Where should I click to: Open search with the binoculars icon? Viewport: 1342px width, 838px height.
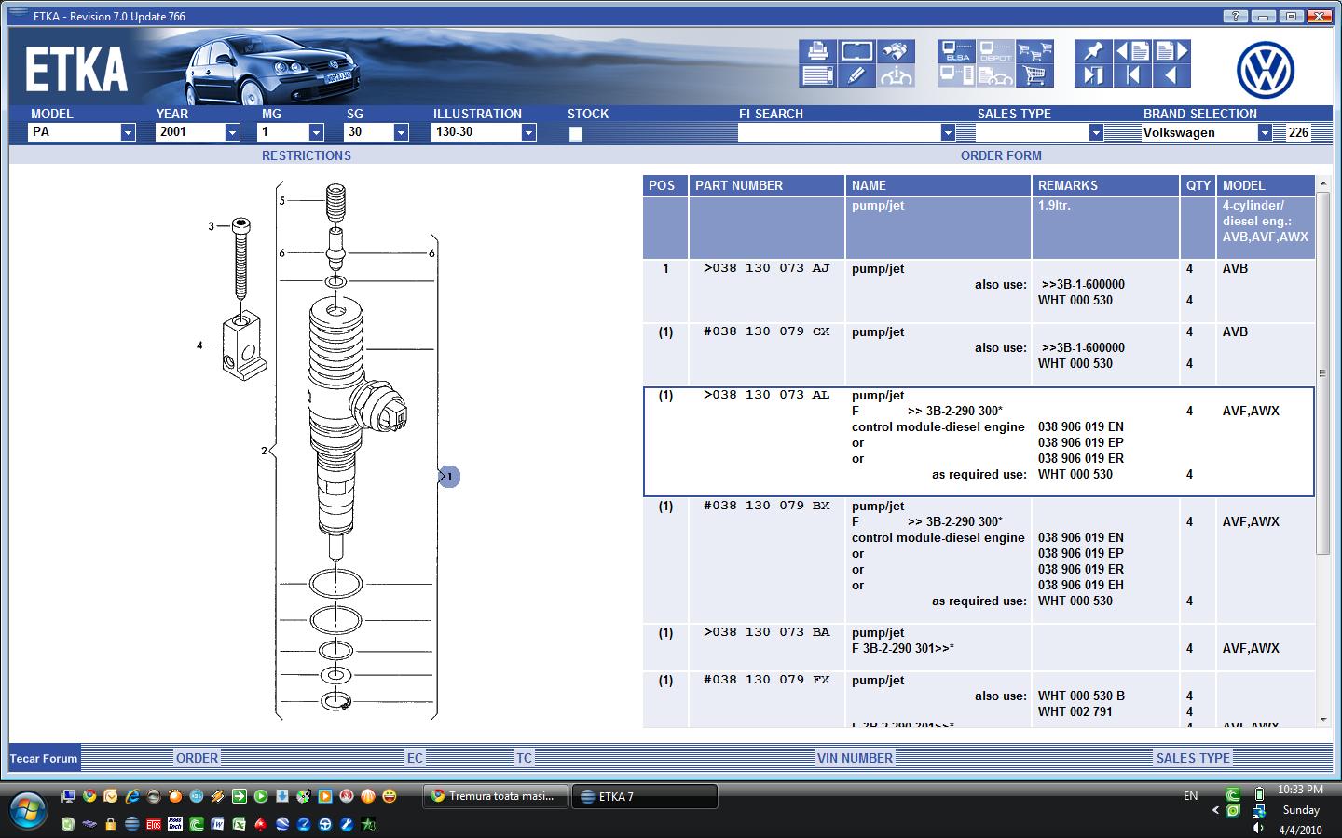pos(896,51)
